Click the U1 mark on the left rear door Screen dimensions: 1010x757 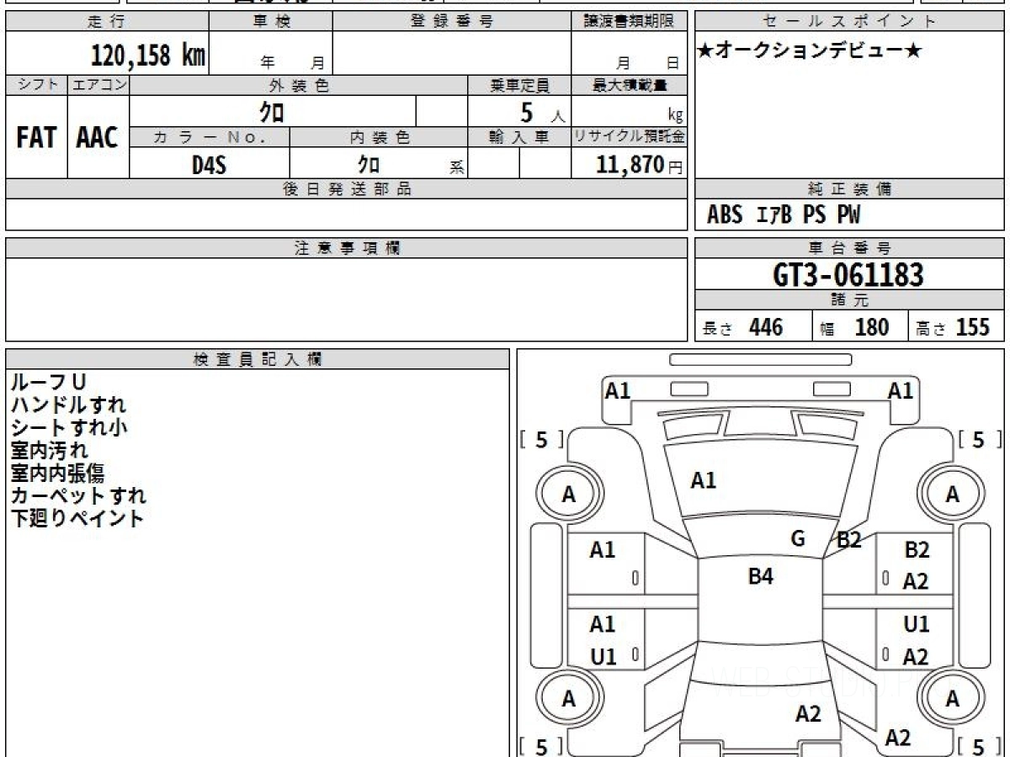point(603,658)
